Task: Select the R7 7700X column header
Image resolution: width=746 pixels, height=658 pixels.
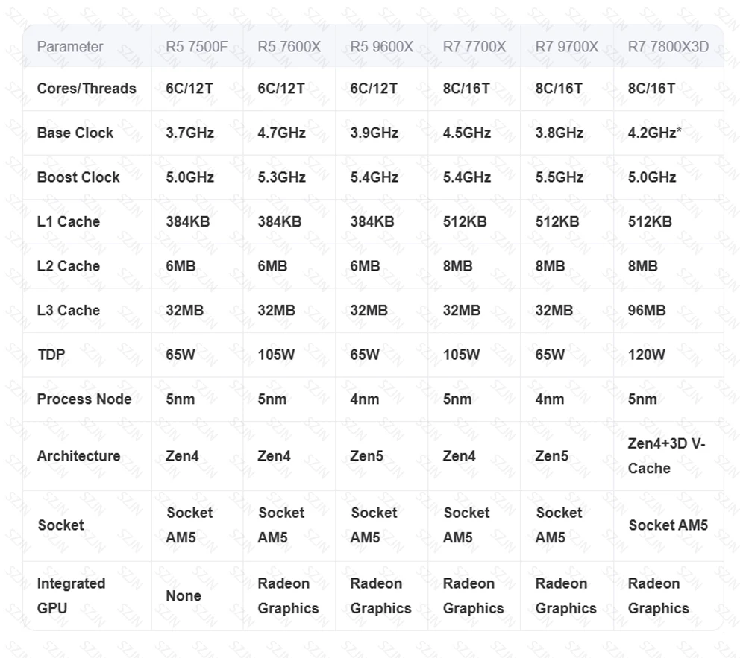Action: [x=474, y=46]
